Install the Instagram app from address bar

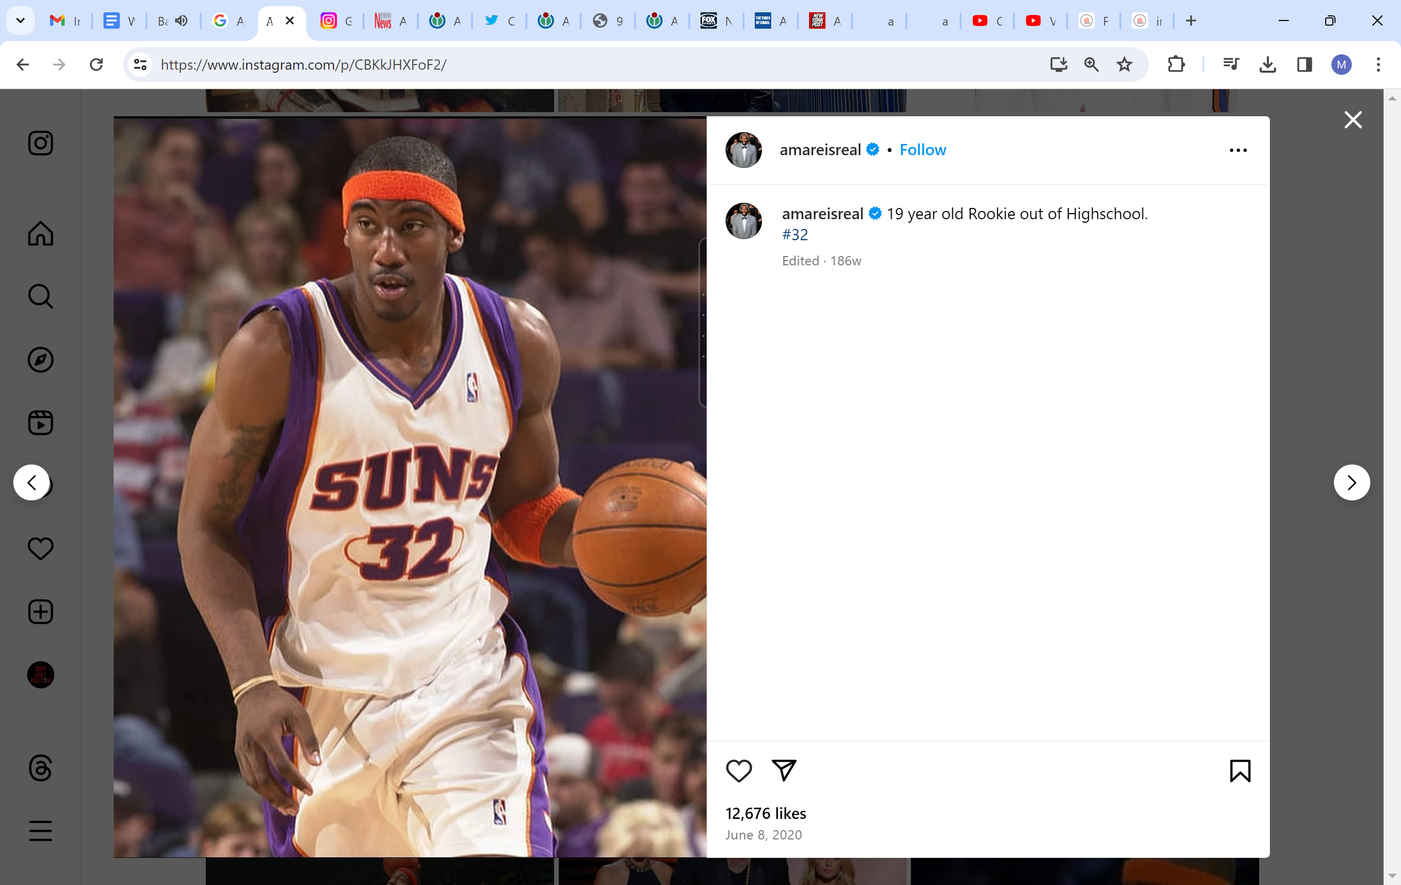[x=1058, y=65]
